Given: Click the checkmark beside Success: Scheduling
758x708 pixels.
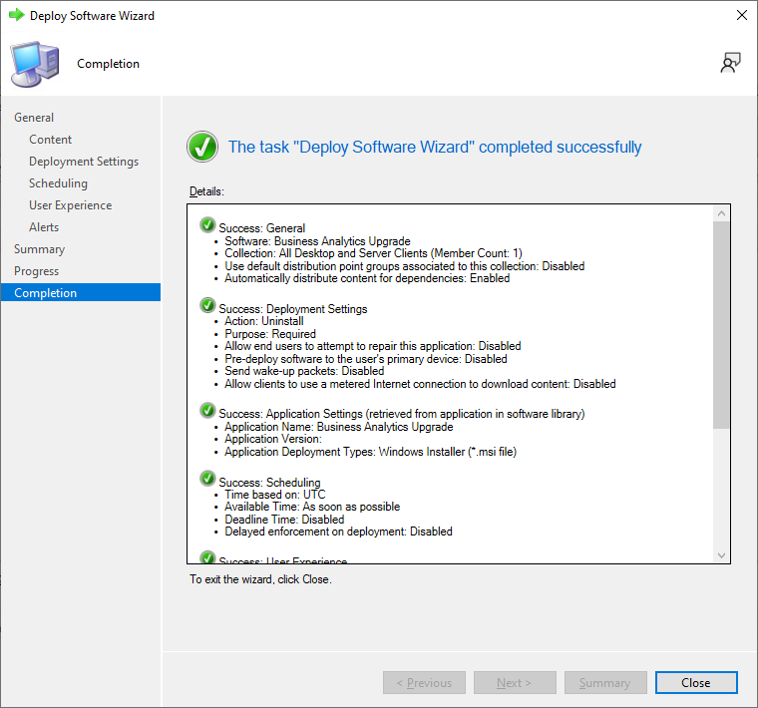Looking at the screenshot, I should pos(207,479).
